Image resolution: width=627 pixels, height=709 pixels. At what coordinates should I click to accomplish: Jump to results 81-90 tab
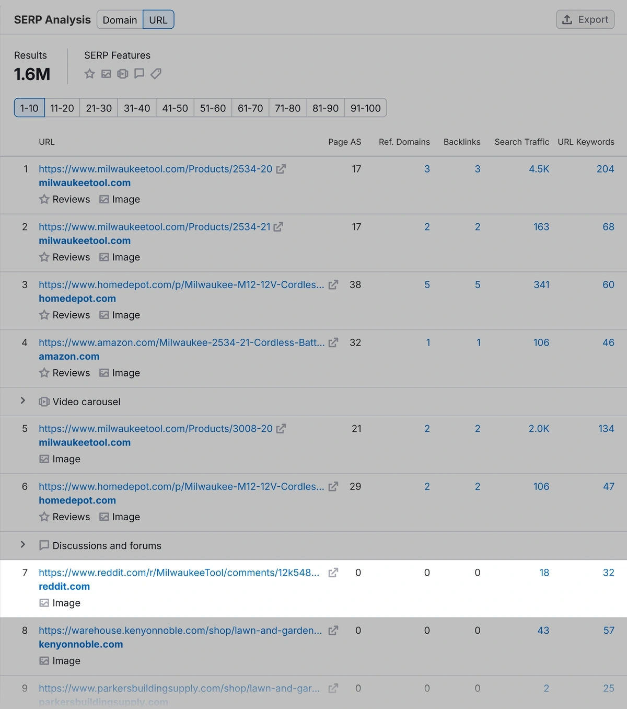[x=326, y=108]
